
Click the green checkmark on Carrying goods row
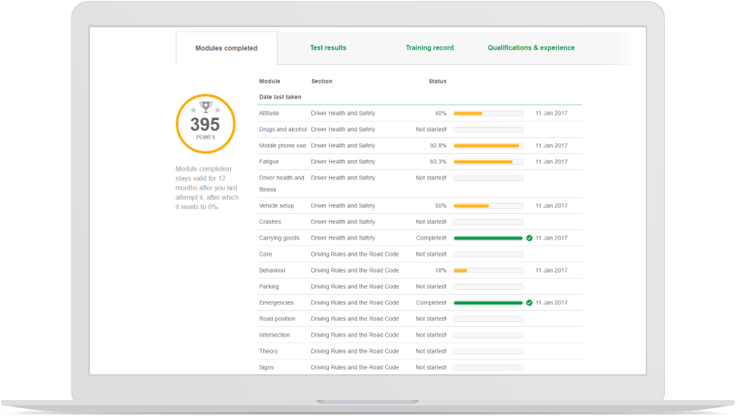(x=529, y=238)
